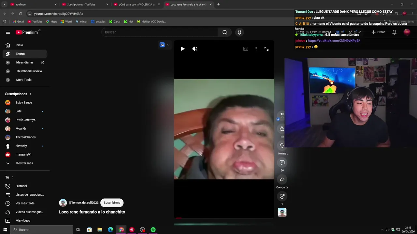Dislike the Short with thumbs down
The image size is (417, 234).
tap(282, 146)
